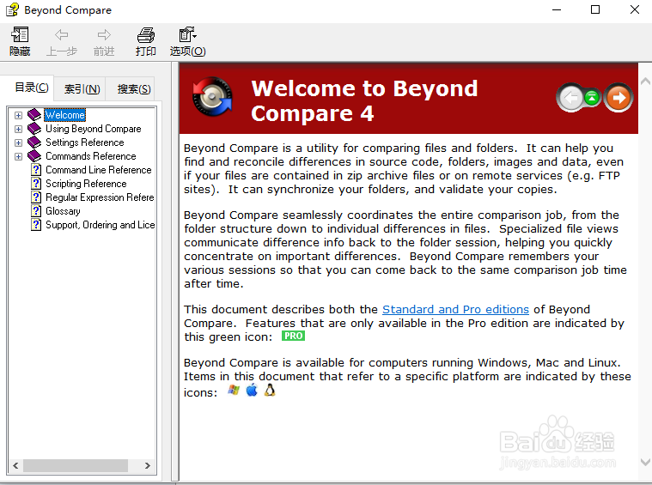
Task: Select the Settings Reference topic
Action: pos(85,142)
